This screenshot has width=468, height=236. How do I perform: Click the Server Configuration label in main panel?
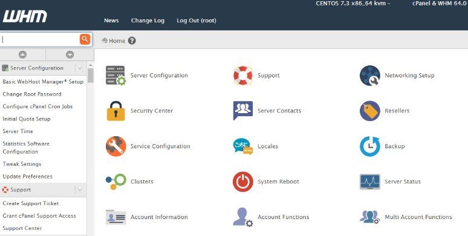(160, 76)
